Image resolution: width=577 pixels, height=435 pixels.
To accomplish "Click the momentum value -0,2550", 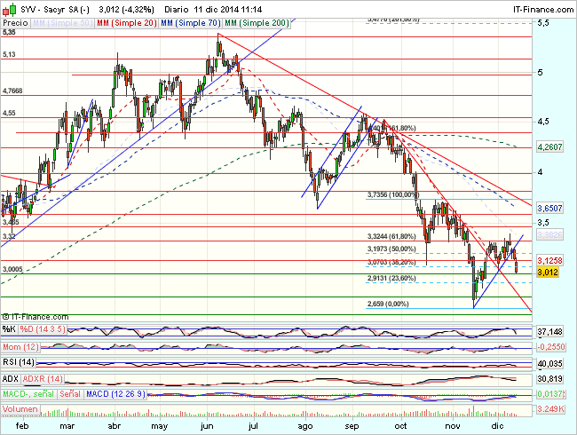I will pos(549,347).
